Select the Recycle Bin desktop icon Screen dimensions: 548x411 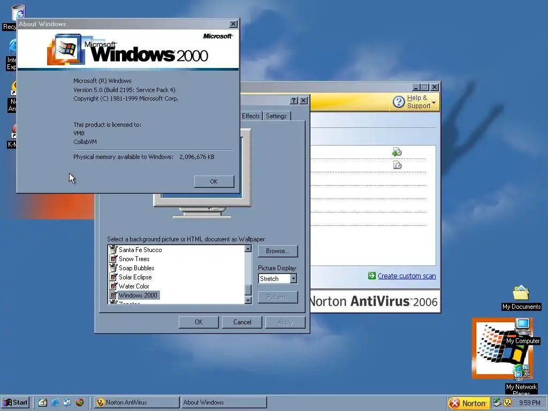coord(17,17)
